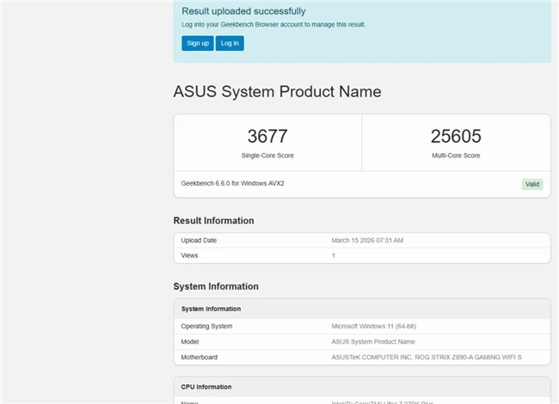
Task: Select the 25605 multi-core score number
Action: [x=456, y=136]
